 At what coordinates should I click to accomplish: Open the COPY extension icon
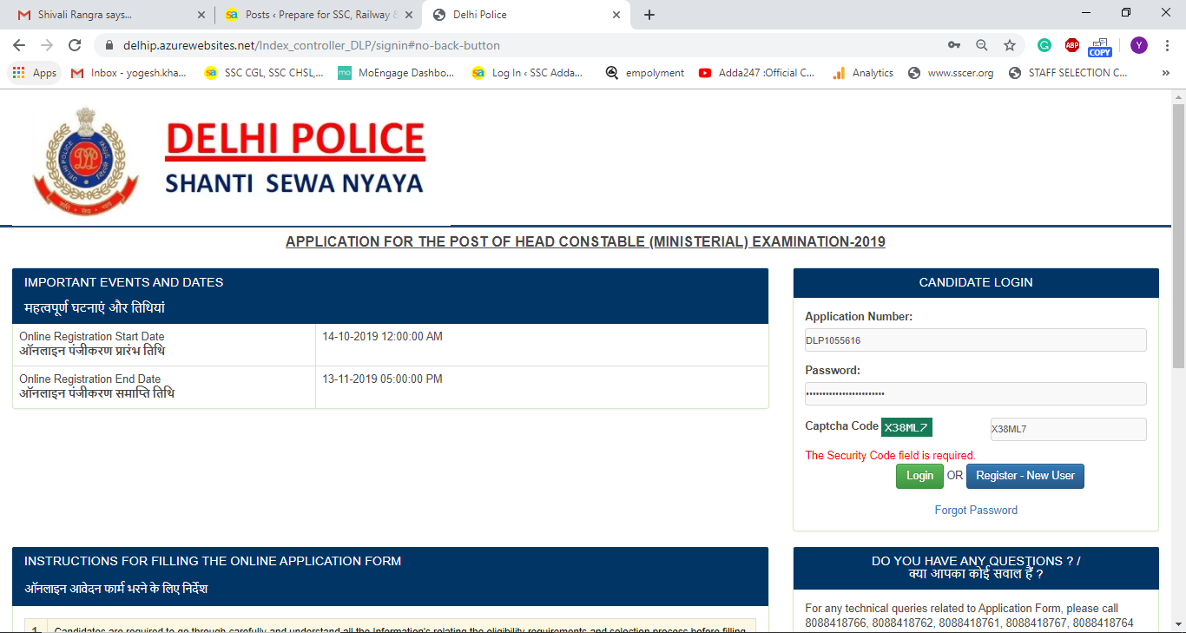1100,46
